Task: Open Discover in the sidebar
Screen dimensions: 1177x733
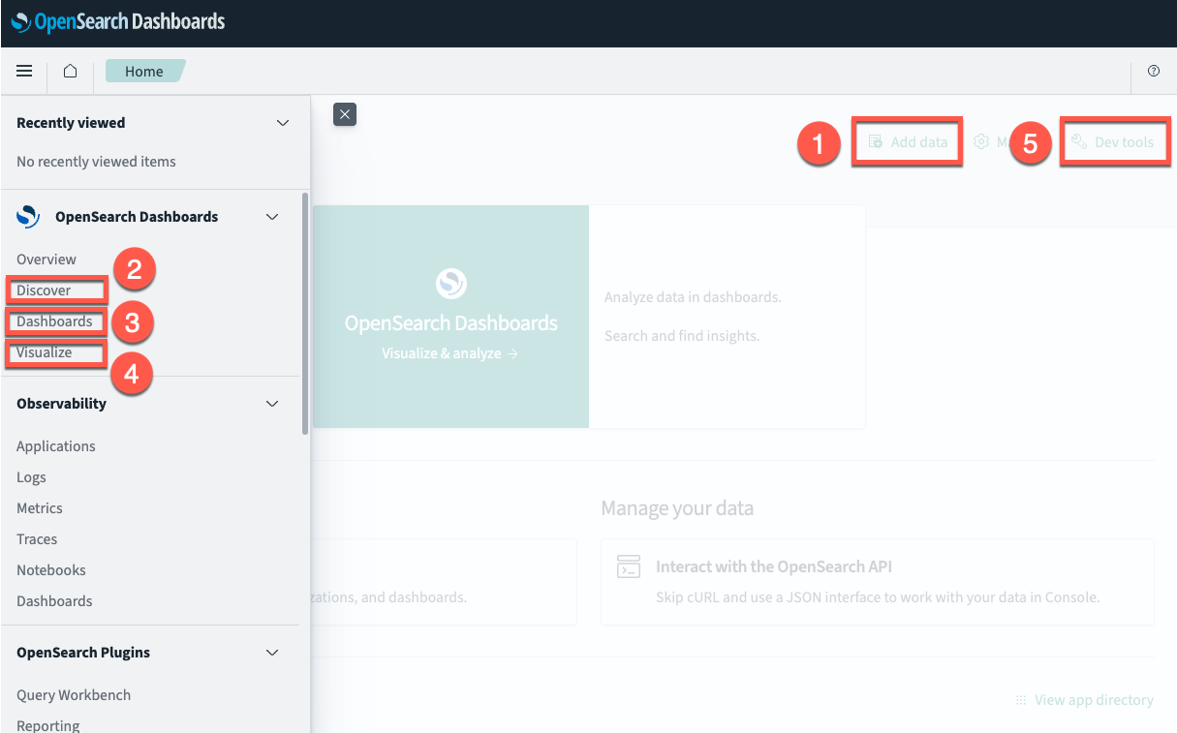Action: [44, 290]
